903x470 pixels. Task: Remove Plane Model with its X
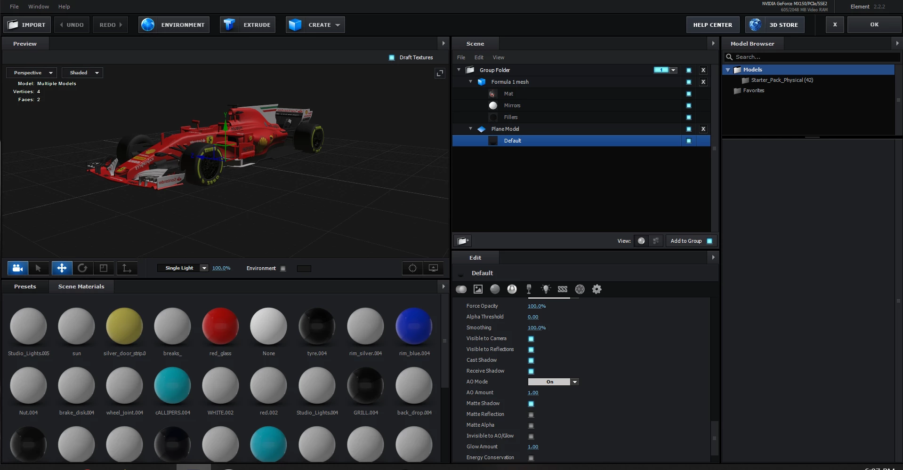(x=703, y=129)
